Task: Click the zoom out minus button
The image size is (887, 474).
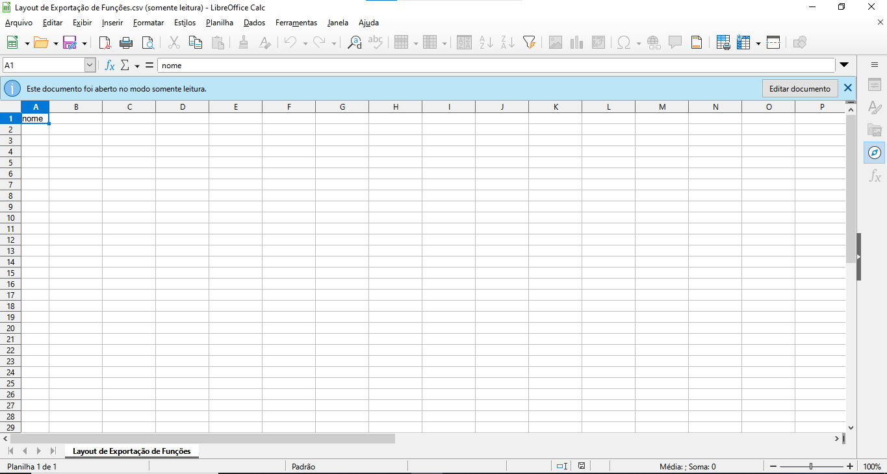Action: (773, 466)
